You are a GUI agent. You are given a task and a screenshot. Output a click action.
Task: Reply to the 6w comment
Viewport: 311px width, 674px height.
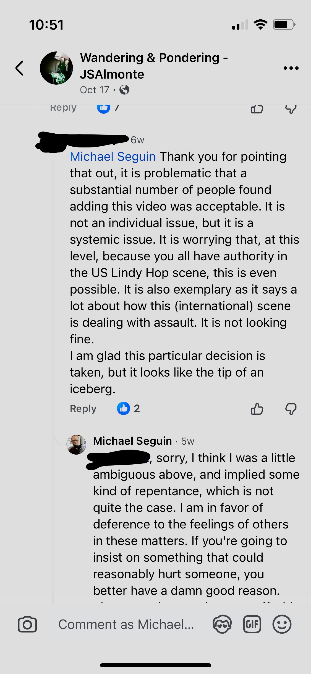[83, 409]
